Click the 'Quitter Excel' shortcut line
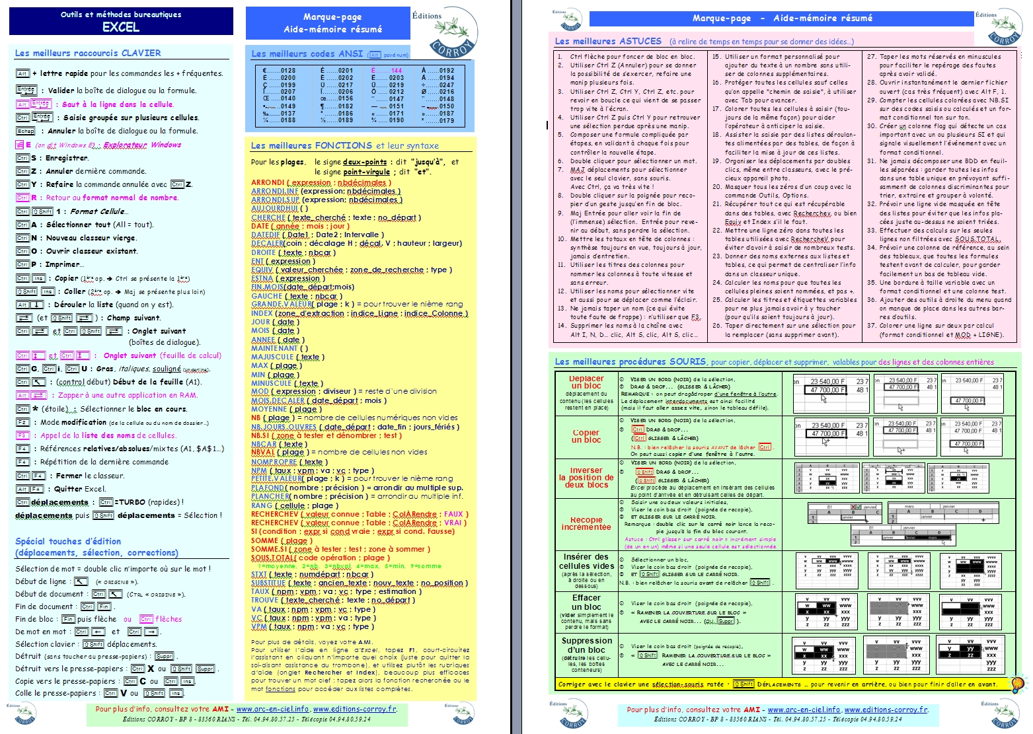The height and width of the screenshot is (734, 1033). 61,489
